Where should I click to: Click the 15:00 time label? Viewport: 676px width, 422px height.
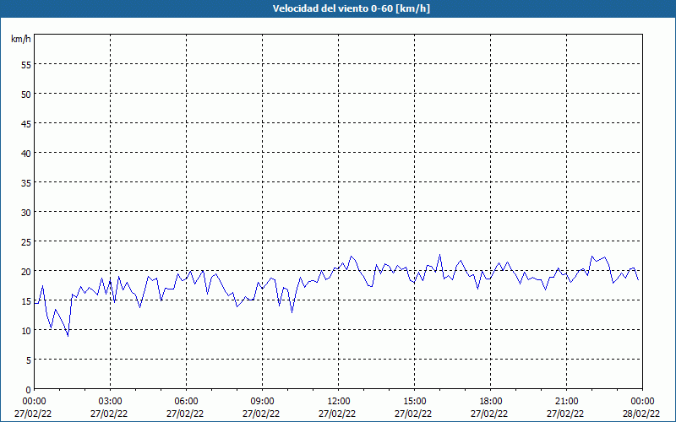coord(414,402)
